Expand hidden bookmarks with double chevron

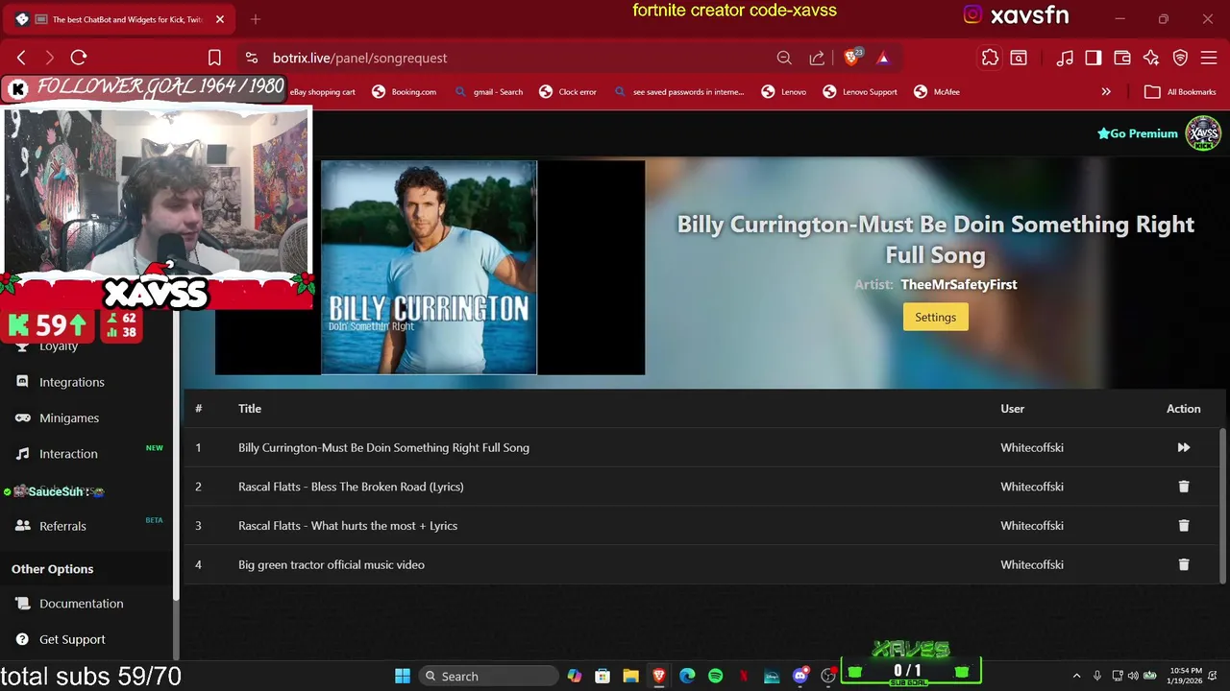point(1106,92)
